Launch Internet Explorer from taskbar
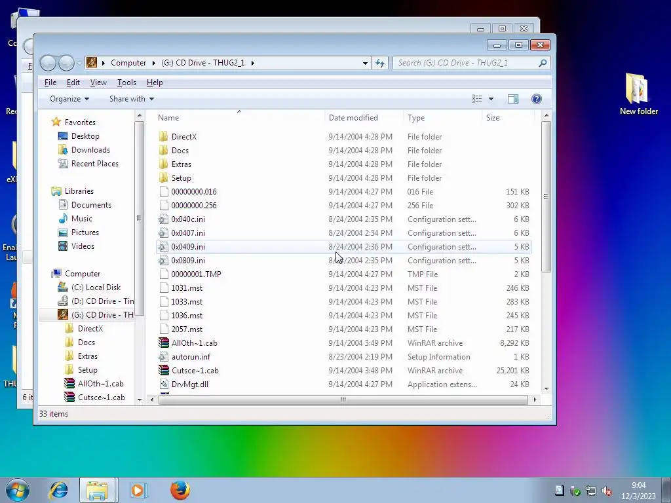The height and width of the screenshot is (503, 671). coord(58,490)
